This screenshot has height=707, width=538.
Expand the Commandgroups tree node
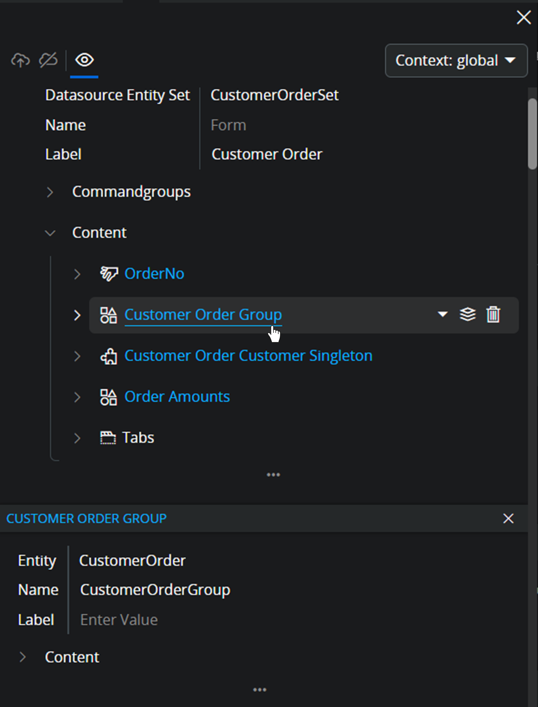pyautogui.click(x=50, y=192)
